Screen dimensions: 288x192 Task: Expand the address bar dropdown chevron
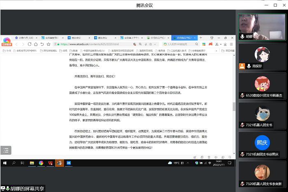click(155, 44)
